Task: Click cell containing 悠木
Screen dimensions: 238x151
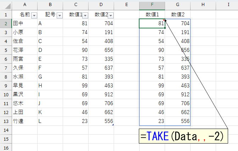Action: pos(24,103)
